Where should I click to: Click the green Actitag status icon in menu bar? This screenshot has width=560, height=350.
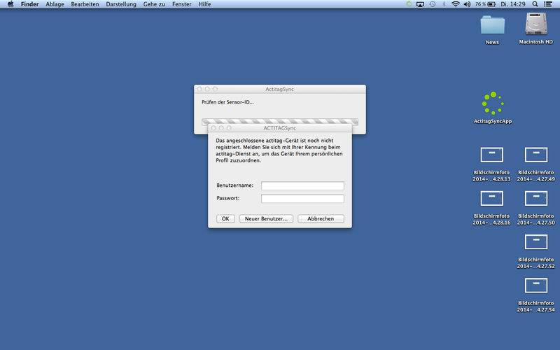(409, 4)
